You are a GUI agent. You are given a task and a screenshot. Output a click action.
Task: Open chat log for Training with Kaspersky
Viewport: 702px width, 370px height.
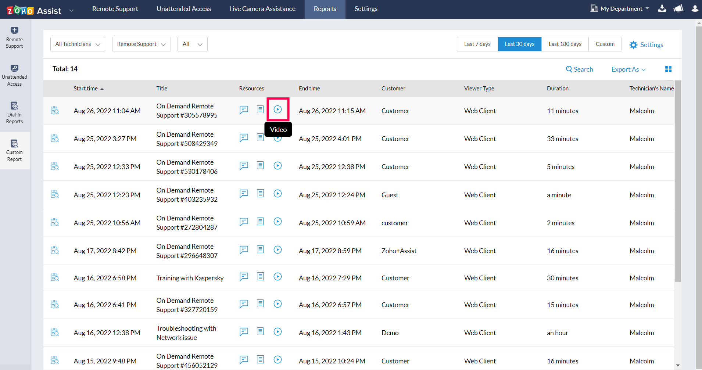[x=244, y=277]
